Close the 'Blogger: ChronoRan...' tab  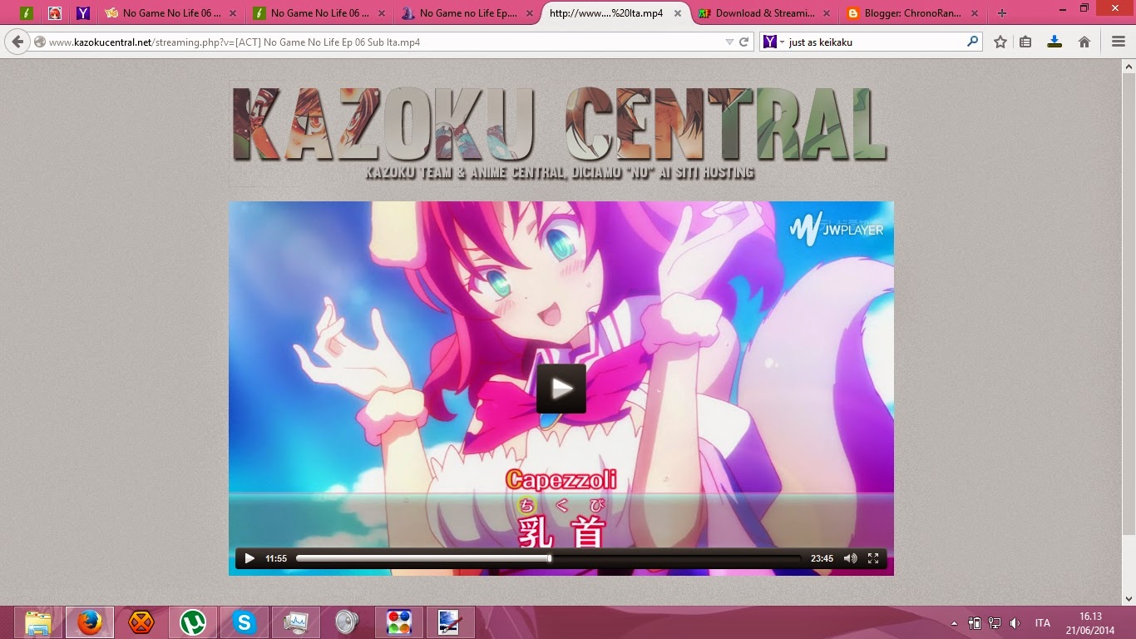974,13
